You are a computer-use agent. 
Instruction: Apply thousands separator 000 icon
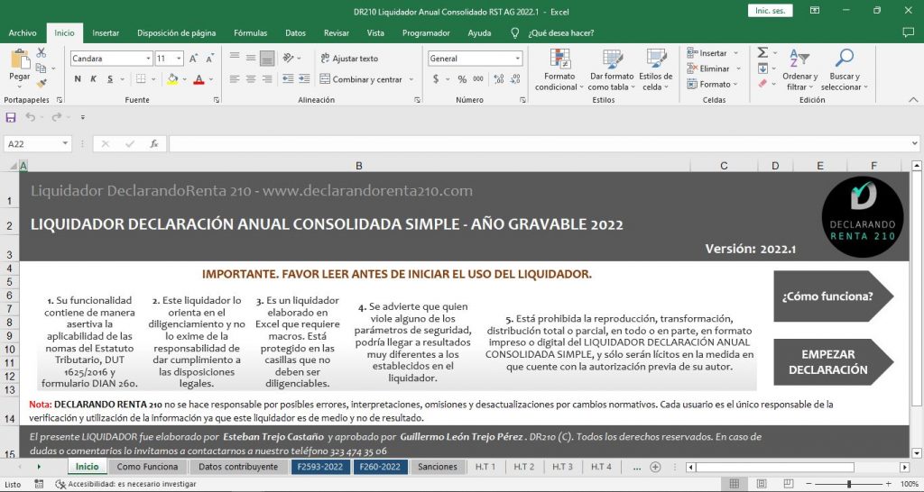[478, 79]
